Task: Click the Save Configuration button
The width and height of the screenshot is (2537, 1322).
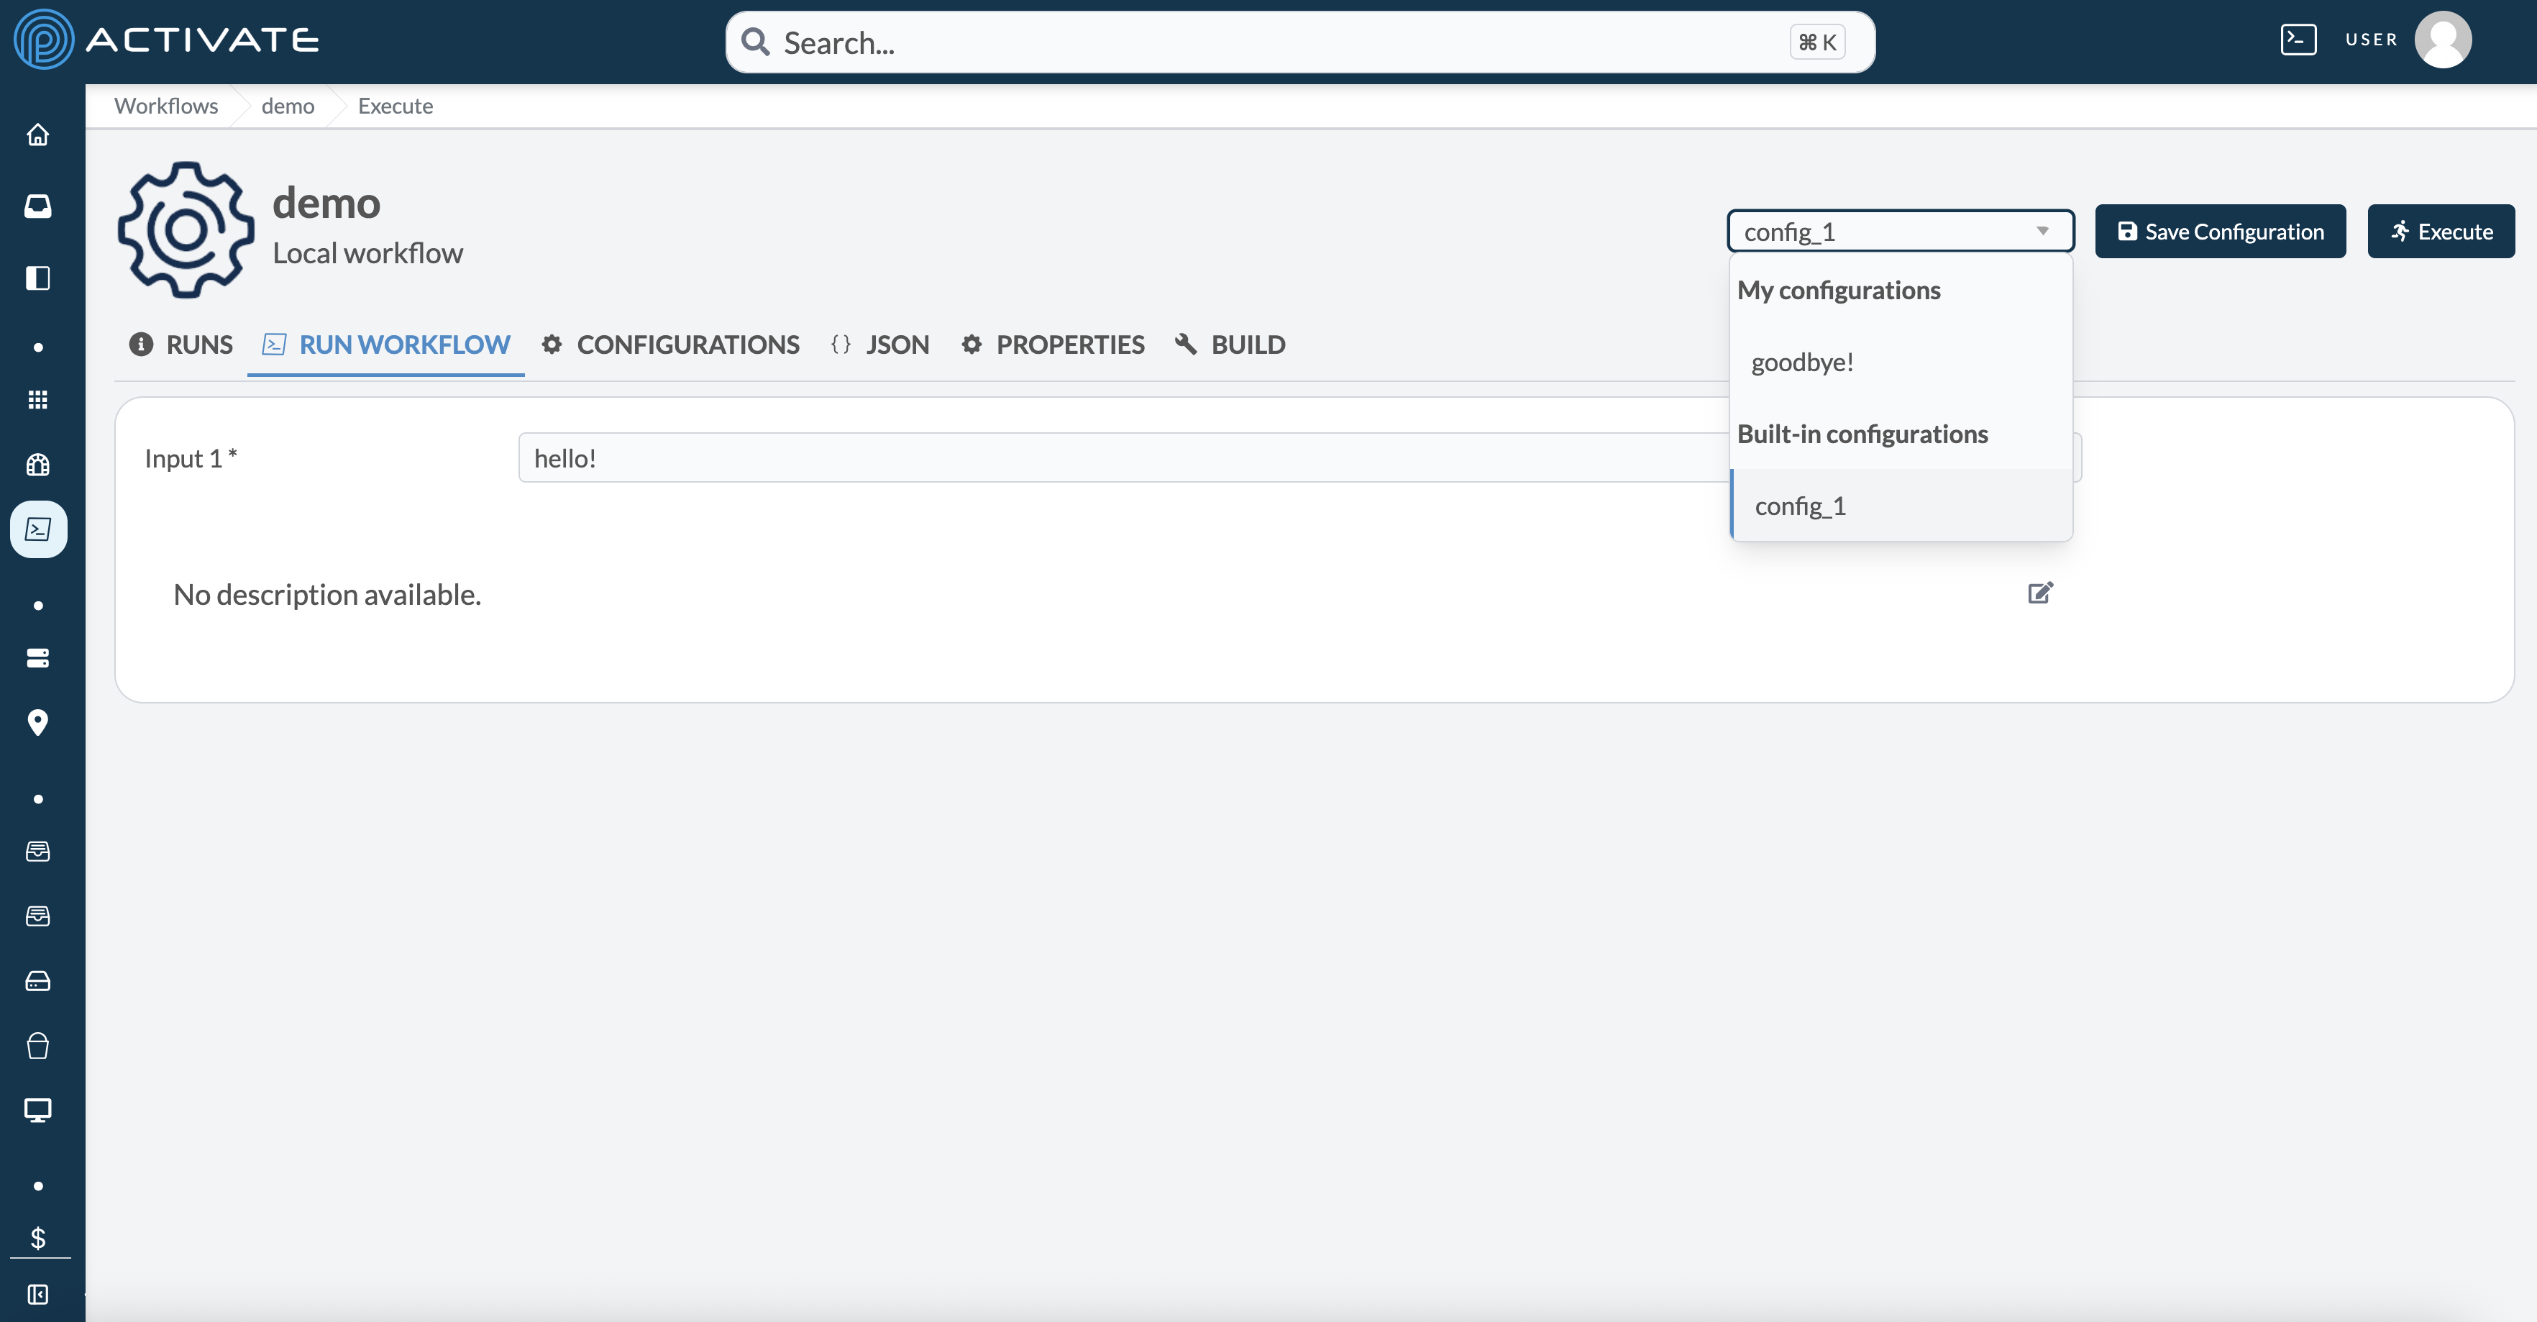Action: point(2220,232)
